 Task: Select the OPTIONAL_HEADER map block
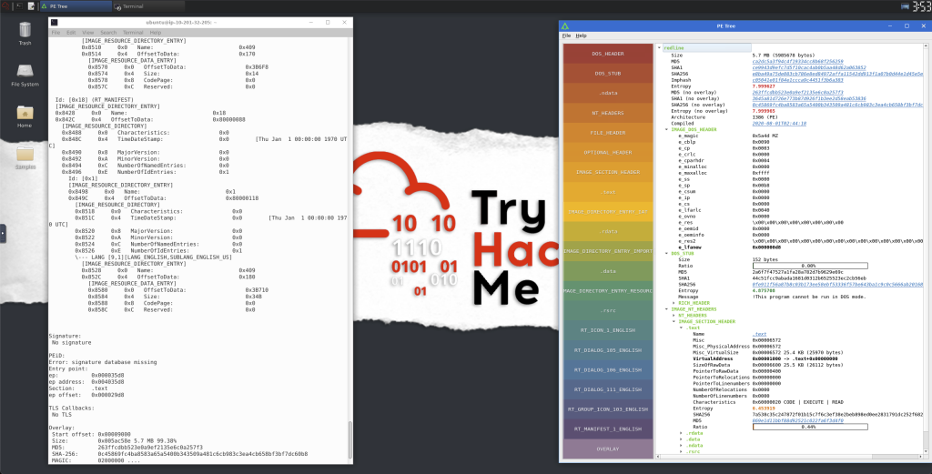[x=608, y=152]
